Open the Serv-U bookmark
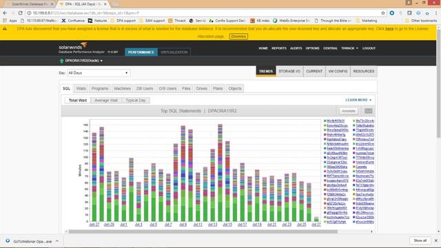The image size is (441, 248). [x=197, y=21]
